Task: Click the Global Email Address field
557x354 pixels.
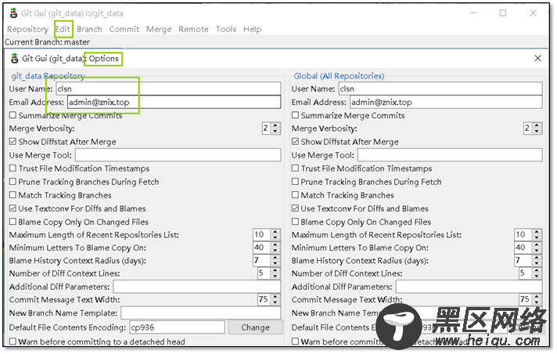Action: pyautogui.click(x=446, y=102)
